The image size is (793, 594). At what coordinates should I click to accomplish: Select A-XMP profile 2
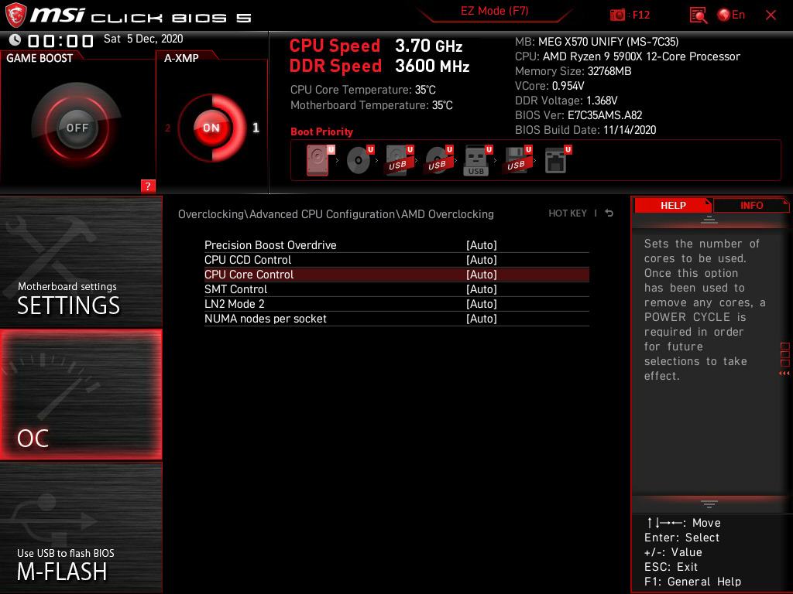tap(167, 128)
